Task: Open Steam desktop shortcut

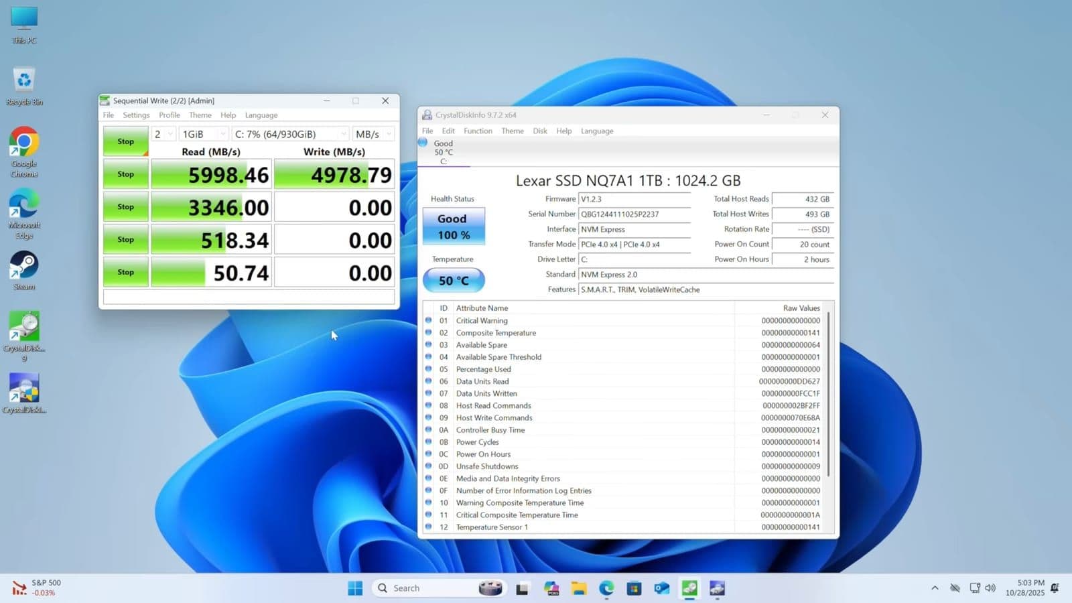Action: tap(24, 271)
